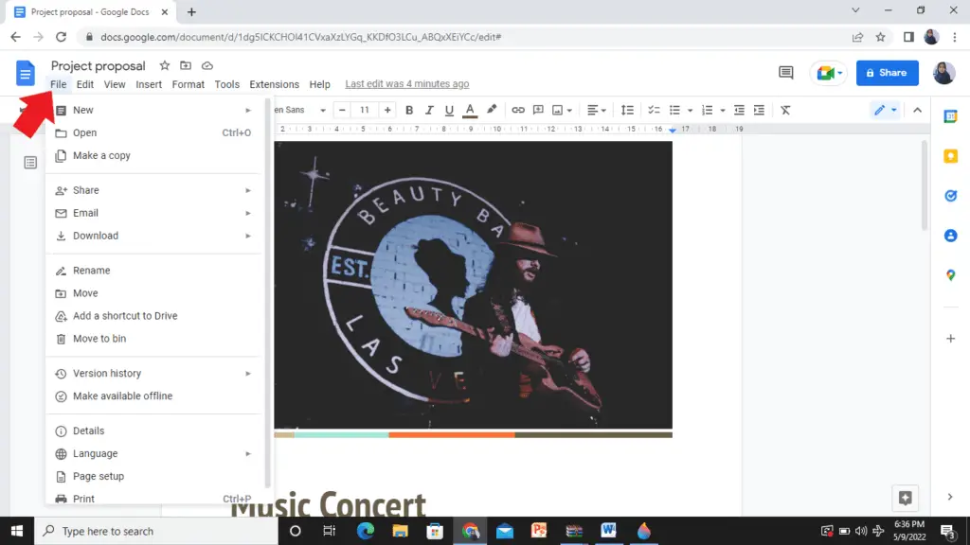This screenshot has width=970, height=545.
Task: Open the Format menu
Action: (x=189, y=84)
